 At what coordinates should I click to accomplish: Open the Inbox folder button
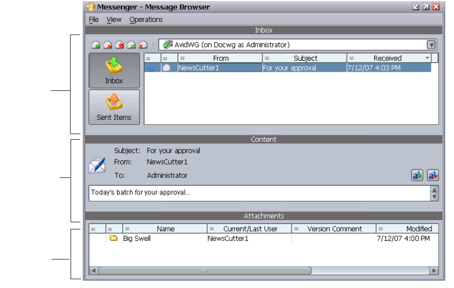(x=114, y=71)
